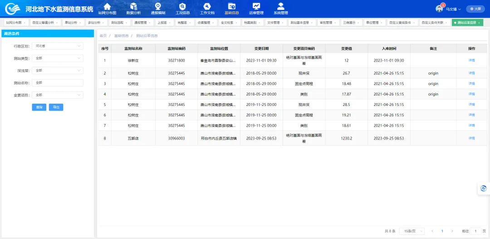Open the 站网分布图 home icon in top navigation
Viewport: 490px width, 239px height.
pyautogui.click(x=107, y=8)
